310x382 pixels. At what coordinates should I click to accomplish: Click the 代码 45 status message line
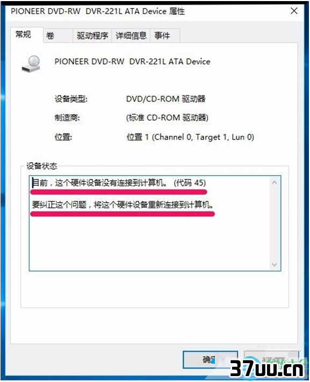119,183
